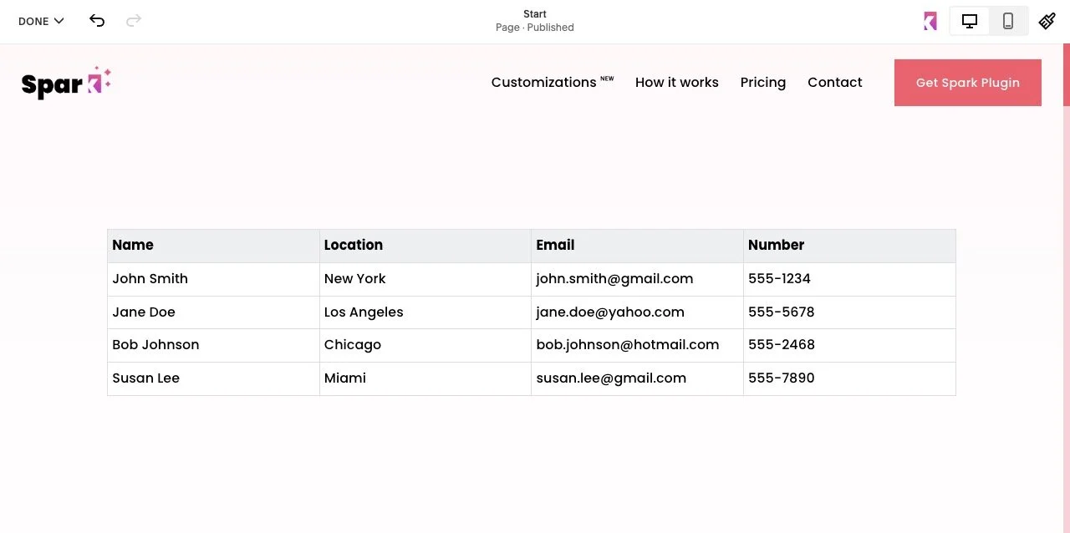1070x533 pixels.
Task: Click the Spark logo in the header
Action: pyautogui.click(x=65, y=83)
